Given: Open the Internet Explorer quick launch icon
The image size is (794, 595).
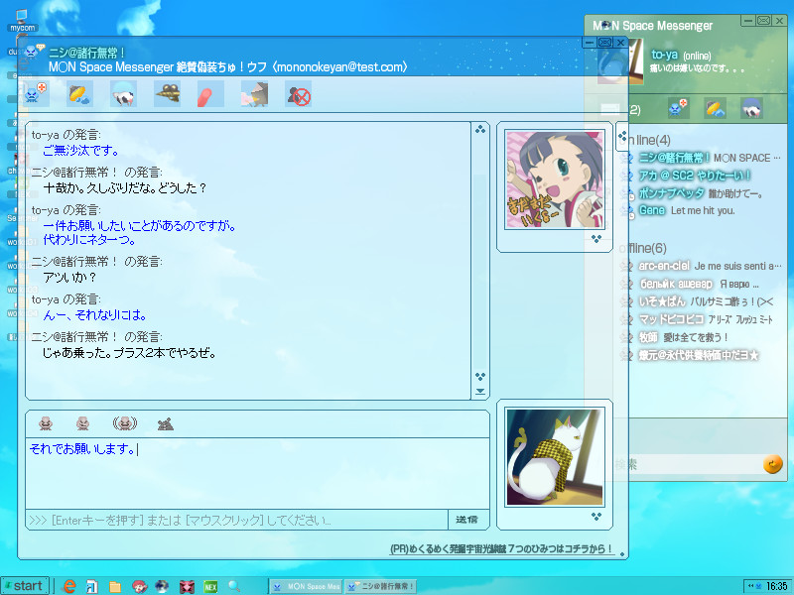Looking at the screenshot, I should [69, 586].
